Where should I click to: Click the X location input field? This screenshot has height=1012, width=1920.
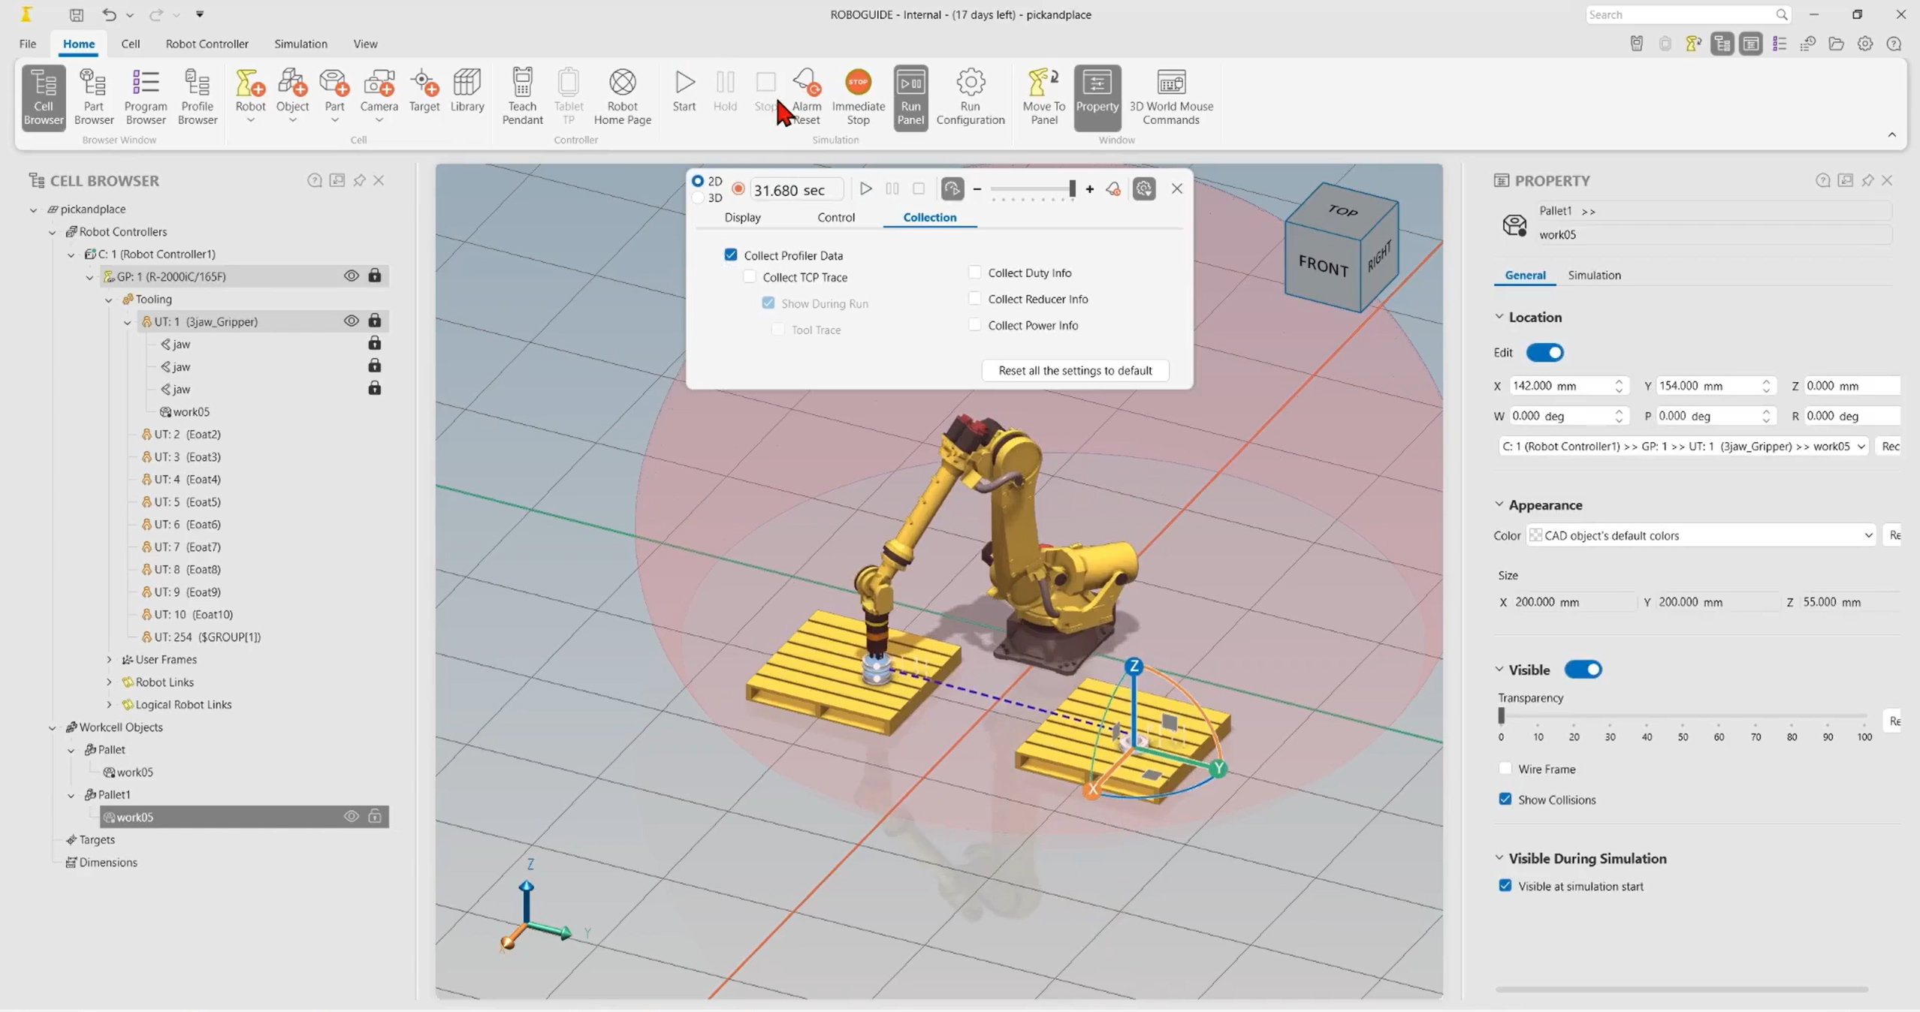point(1568,386)
